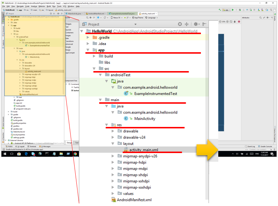This screenshot has width=278, height=206.
Task: Open the API 27 version dropdown
Action: point(127,17)
